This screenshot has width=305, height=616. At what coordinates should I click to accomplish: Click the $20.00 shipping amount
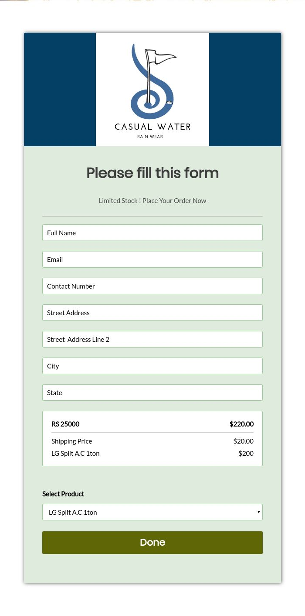[x=243, y=441]
